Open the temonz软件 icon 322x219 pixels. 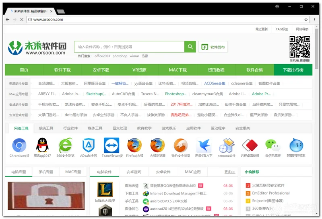(227, 145)
